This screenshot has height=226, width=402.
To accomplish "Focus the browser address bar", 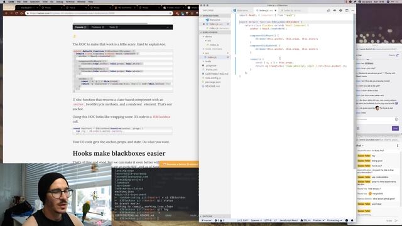I will 99,13.
